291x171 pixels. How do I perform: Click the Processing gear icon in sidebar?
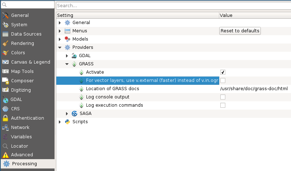(x=6, y=164)
